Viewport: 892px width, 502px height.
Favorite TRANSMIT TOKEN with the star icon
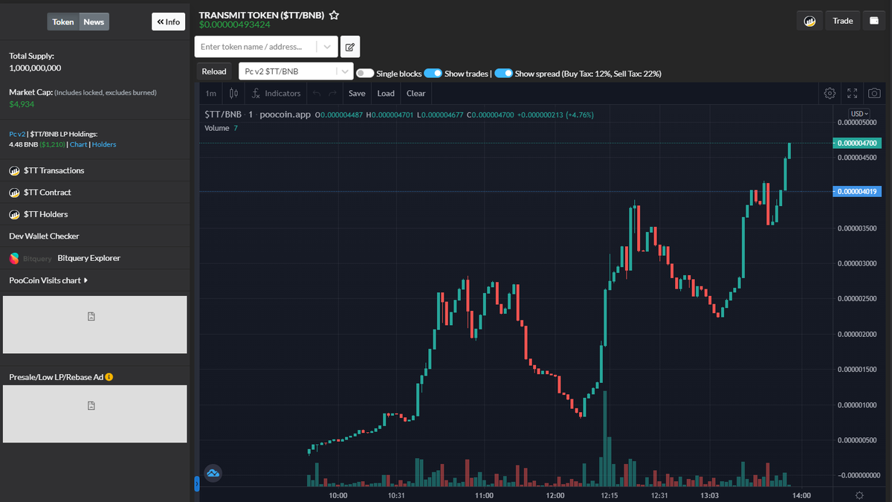coord(334,15)
